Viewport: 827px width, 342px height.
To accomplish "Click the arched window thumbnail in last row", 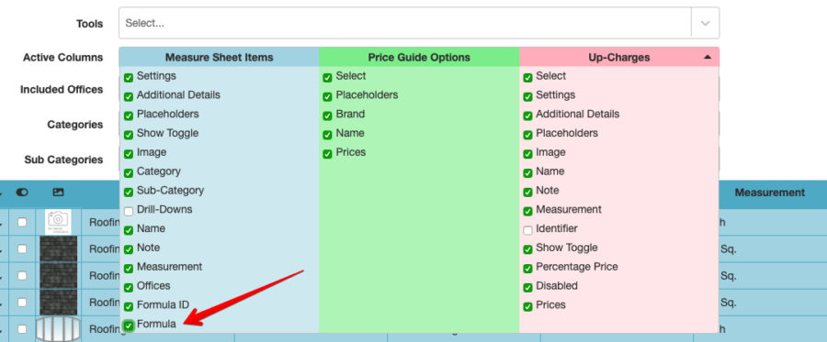I will (58, 328).
